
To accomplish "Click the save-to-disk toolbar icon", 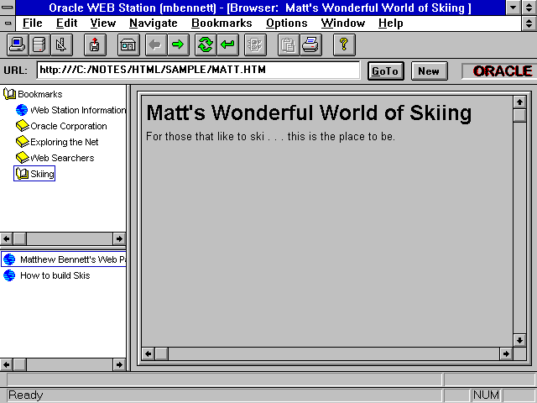I will click(x=96, y=44).
